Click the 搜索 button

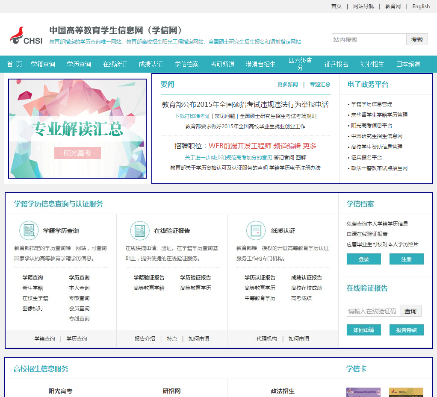click(x=417, y=40)
